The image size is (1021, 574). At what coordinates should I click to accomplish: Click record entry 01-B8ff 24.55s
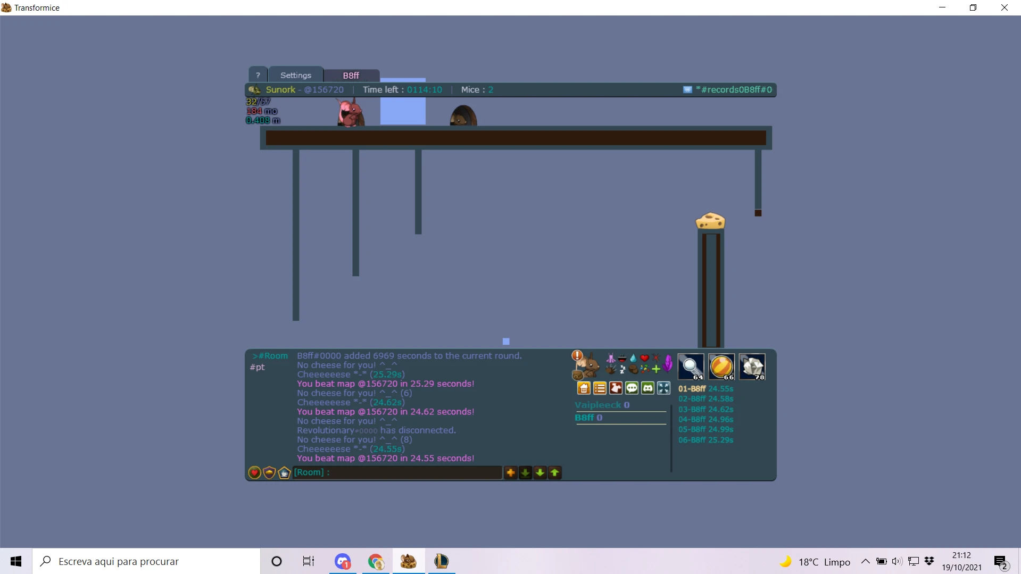pyautogui.click(x=705, y=389)
